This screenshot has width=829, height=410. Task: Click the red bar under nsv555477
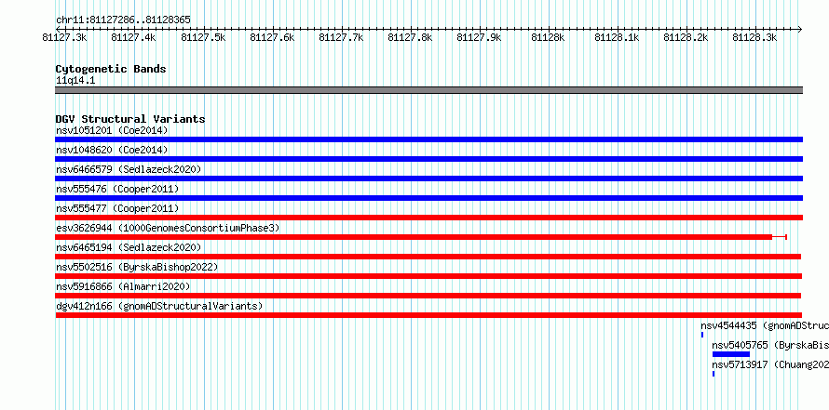(428, 218)
